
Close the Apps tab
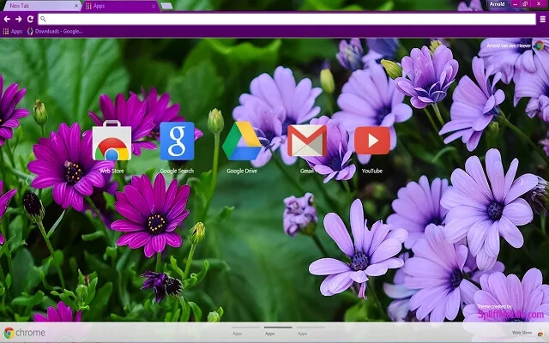[154, 6]
